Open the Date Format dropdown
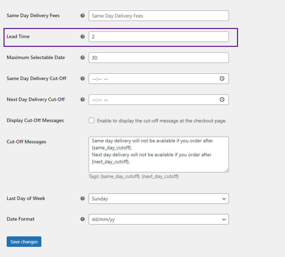This screenshot has width=285, height=257. click(x=159, y=219)
